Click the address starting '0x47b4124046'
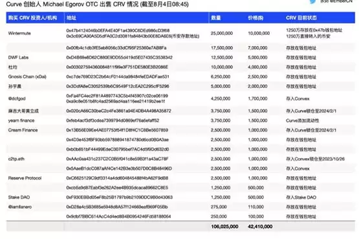The width and height of the screenshot is (359, 239). (118, 30)
